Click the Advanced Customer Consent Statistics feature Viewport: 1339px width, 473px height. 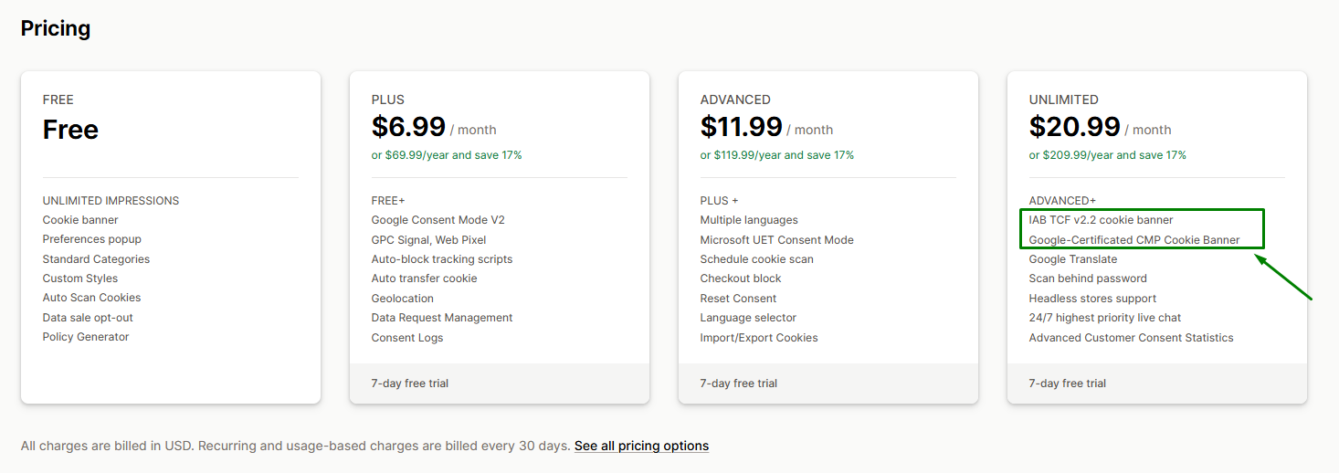pos(1131,338)
